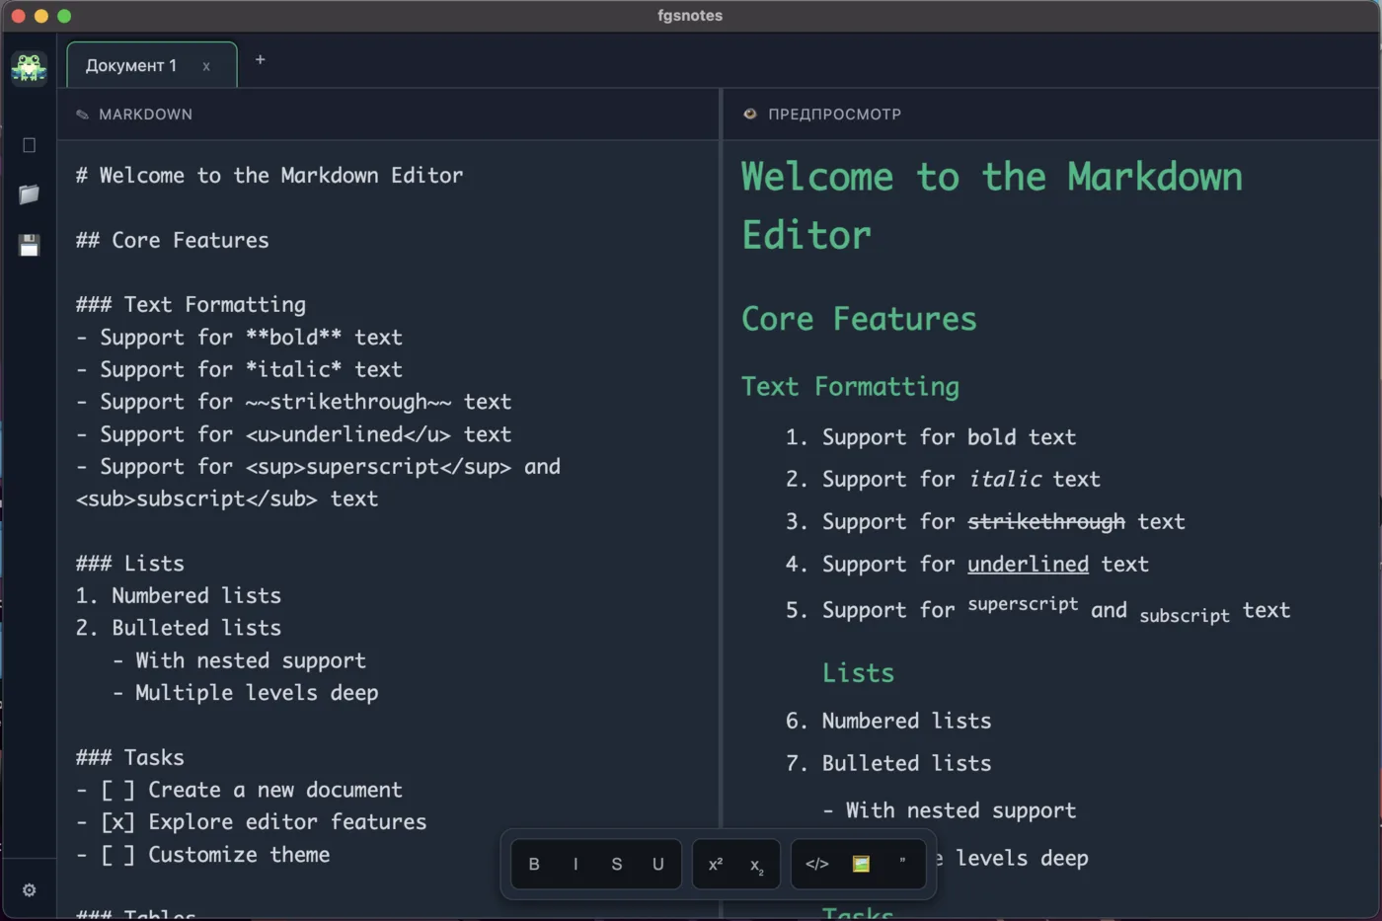Click the fgsnotes window title
The height and width of the screenshot is (921, 1382).
[x=690, y=16]
